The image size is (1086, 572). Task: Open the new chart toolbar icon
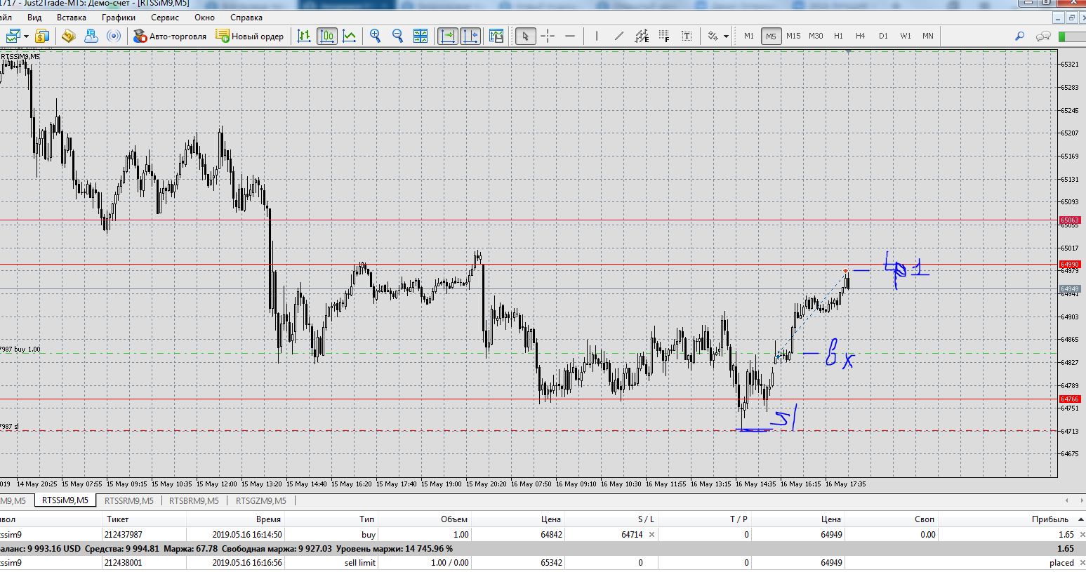point(13,36)
